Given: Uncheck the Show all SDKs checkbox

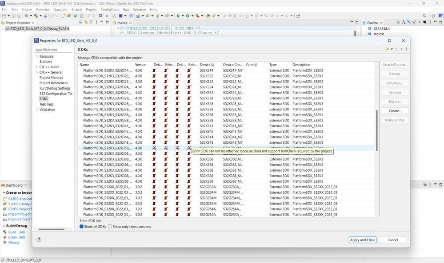Looking at the screenshot, I should point(81,227).
